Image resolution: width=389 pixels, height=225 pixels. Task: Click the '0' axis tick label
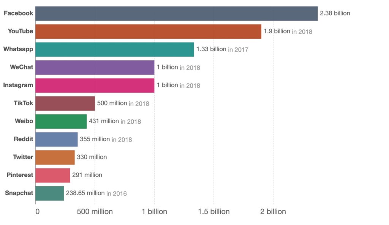(38, 212)
